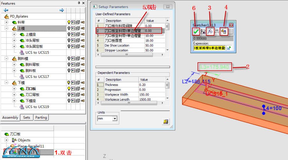Click the undo-view icon on 下模 row
Screen dimensions: 288x160
pos(73,83)
